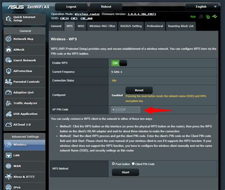The image size is (225, 190).
Task: Click the USB status icon in the header
Action: pyautogui.click(x=215, y=17)
